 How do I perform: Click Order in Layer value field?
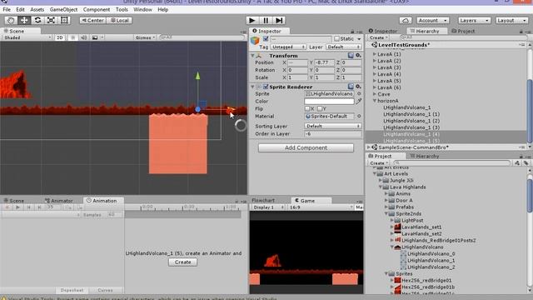332,133
